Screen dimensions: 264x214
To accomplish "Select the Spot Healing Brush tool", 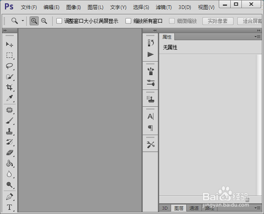I will 9,110.
